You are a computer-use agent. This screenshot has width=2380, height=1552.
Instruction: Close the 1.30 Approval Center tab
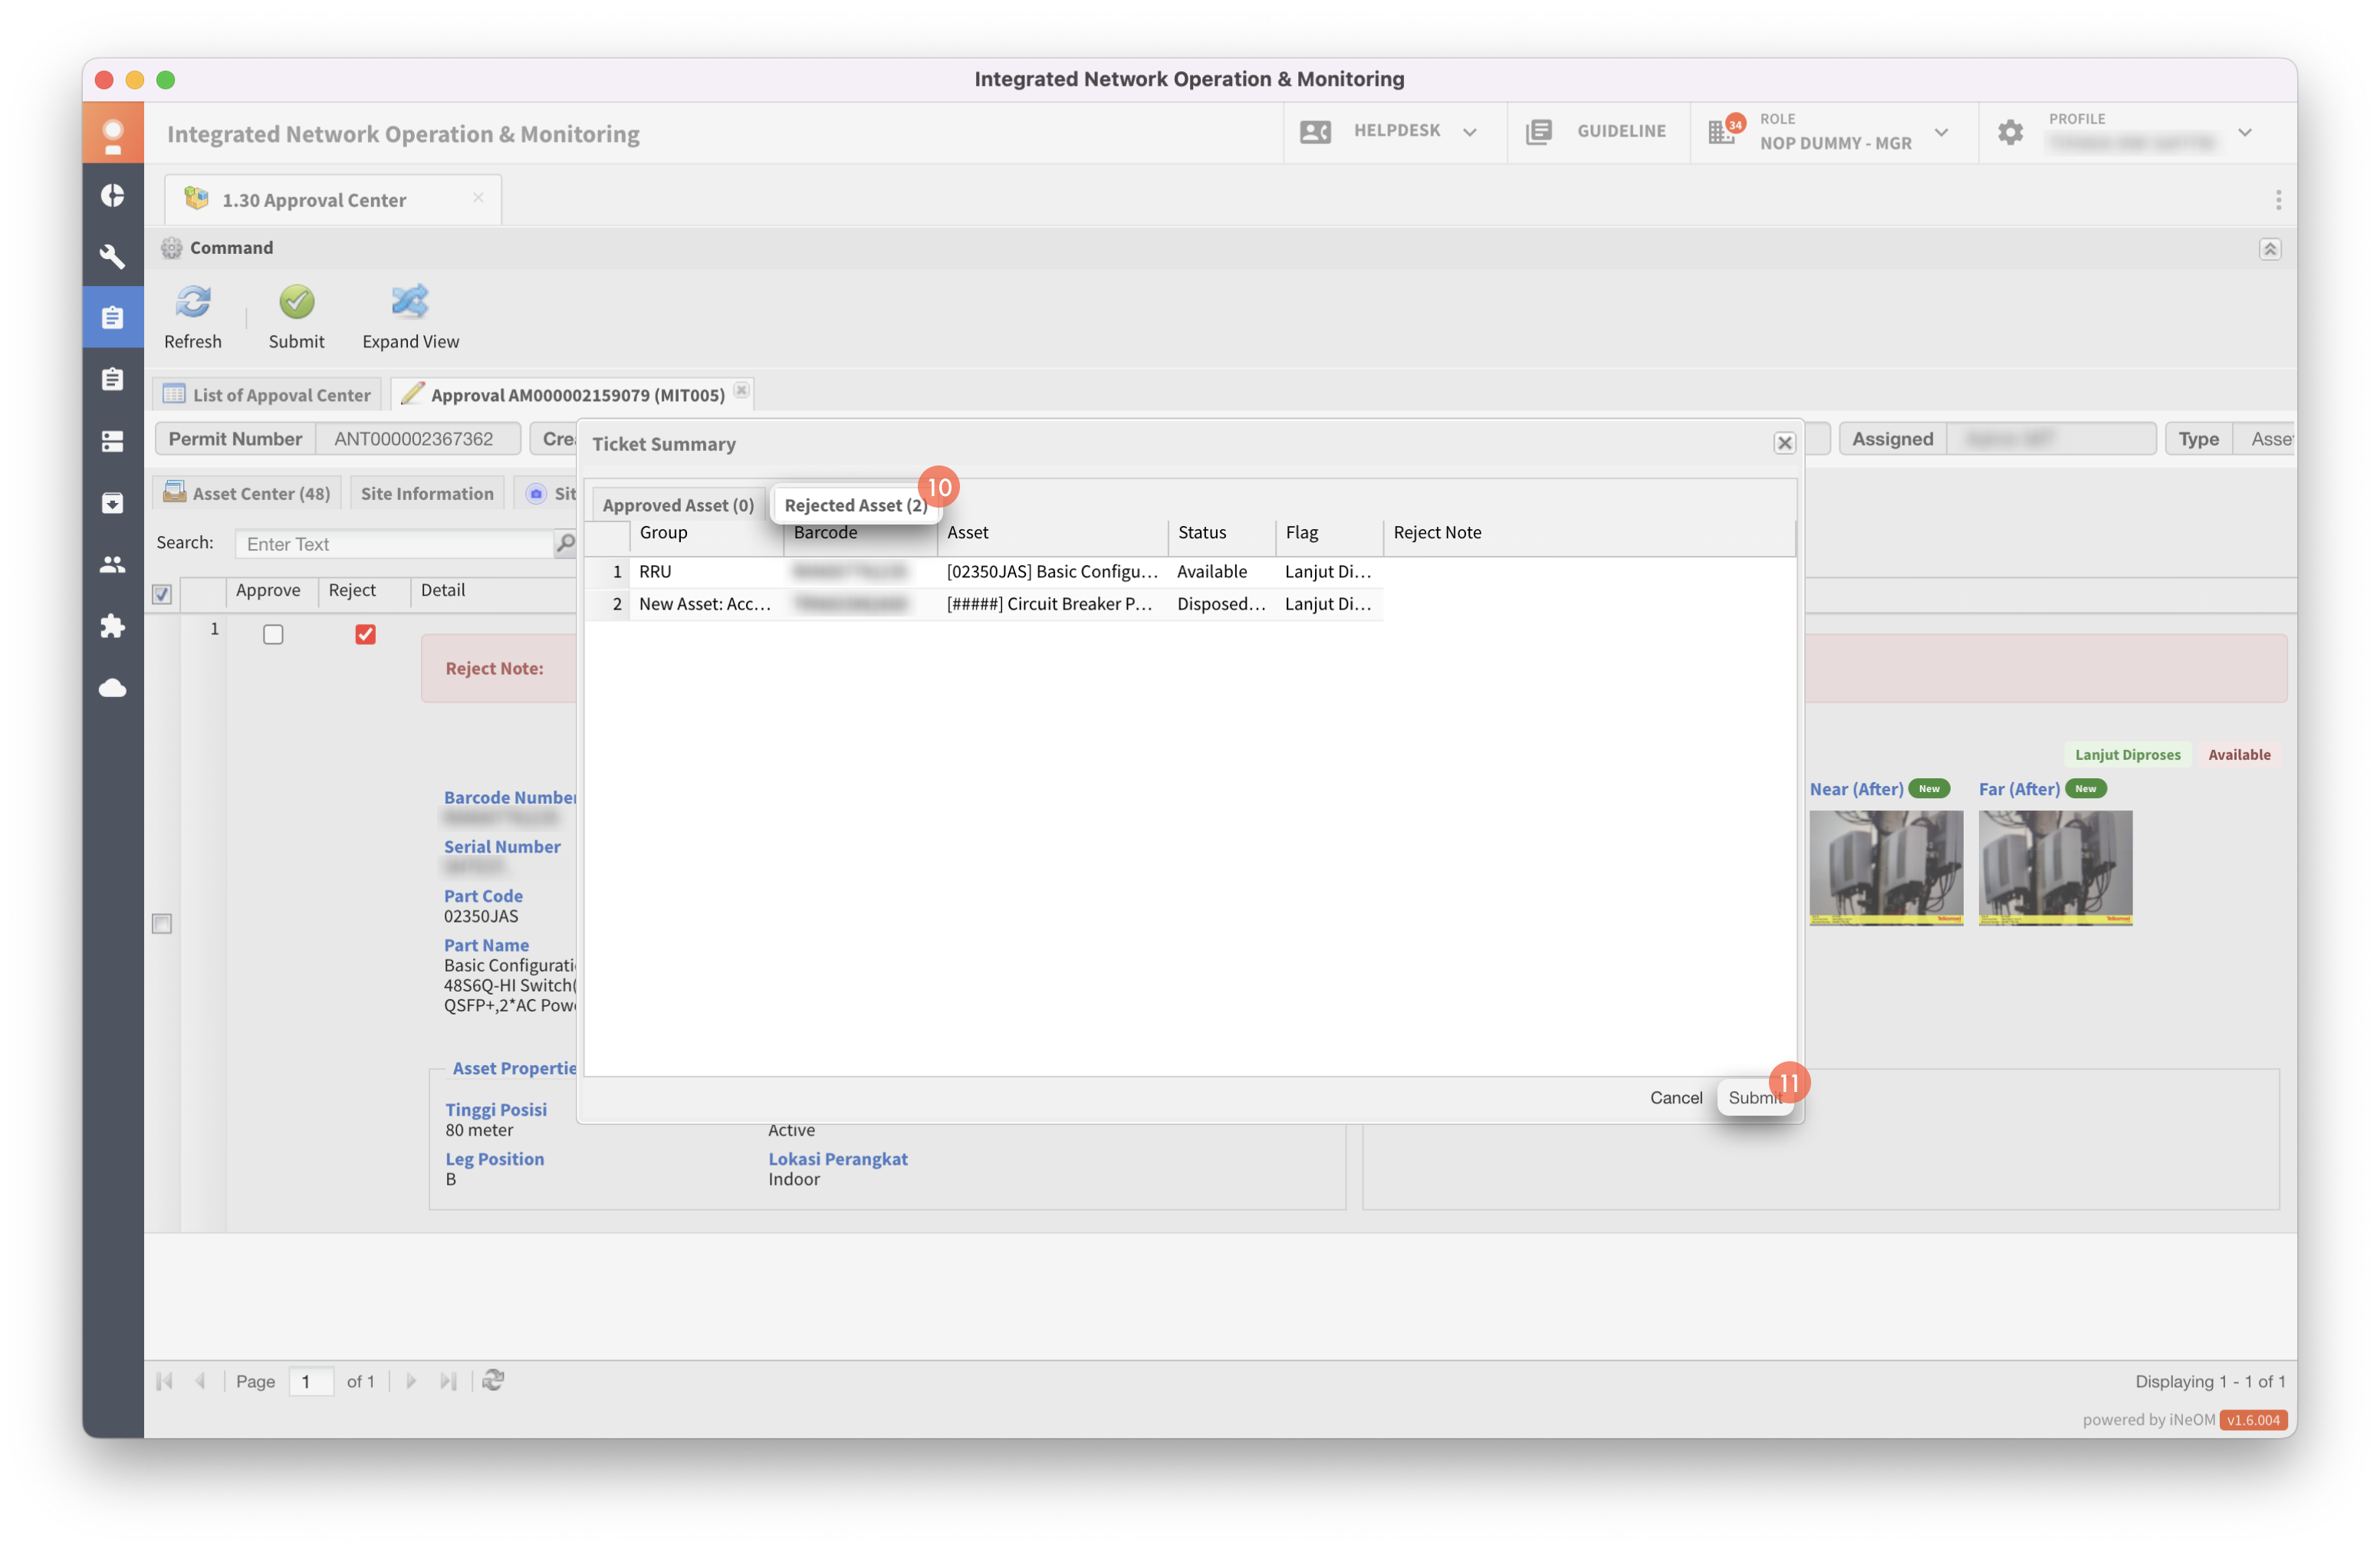coord(478,198)
